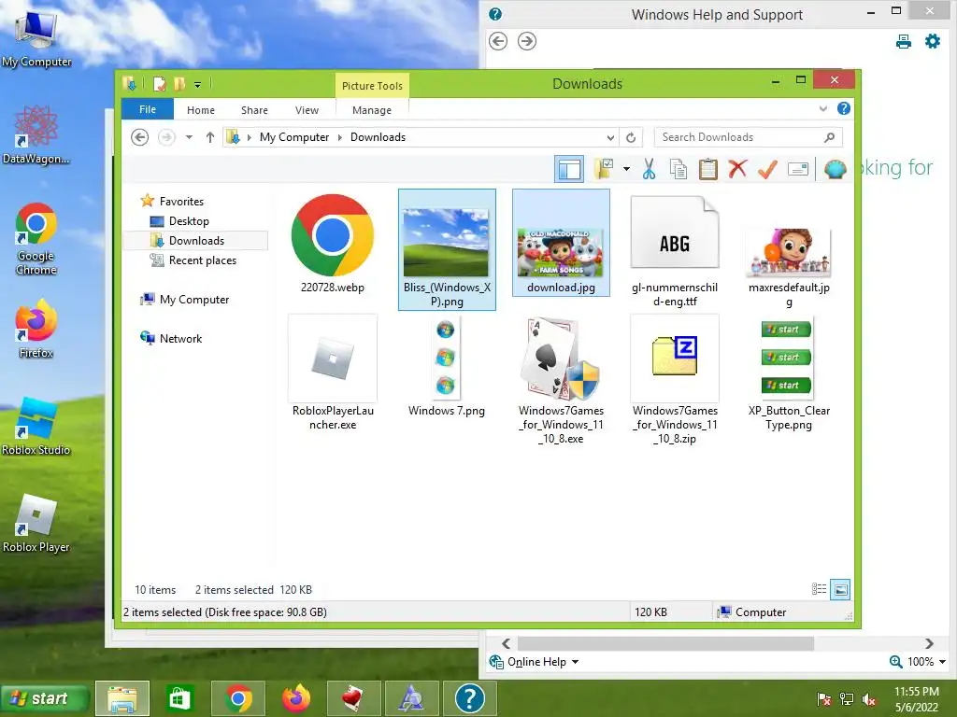The width and height of the screenshot is (957, 717).
Task: Go back in Downloads Explorer window
Action: pos(140,137)
